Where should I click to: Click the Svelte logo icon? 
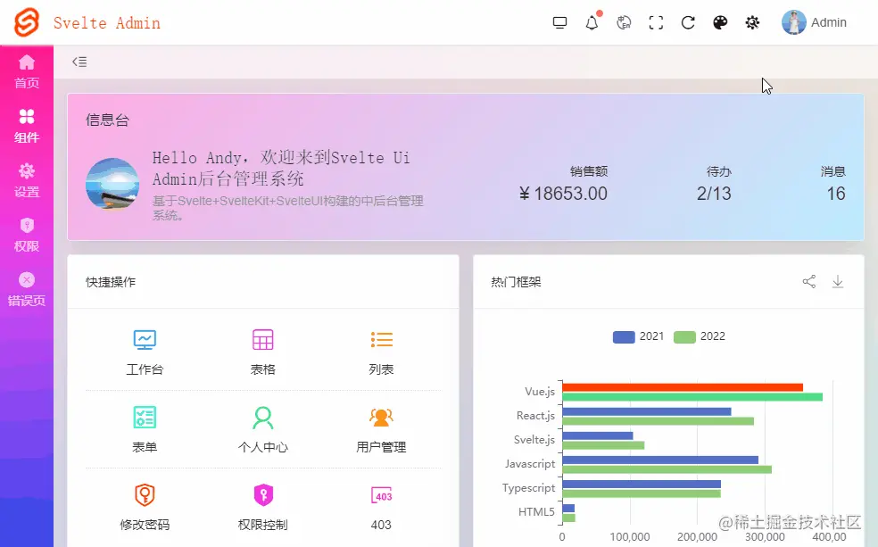(27, 22)
